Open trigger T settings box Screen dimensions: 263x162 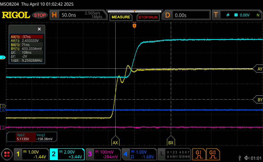237,15
